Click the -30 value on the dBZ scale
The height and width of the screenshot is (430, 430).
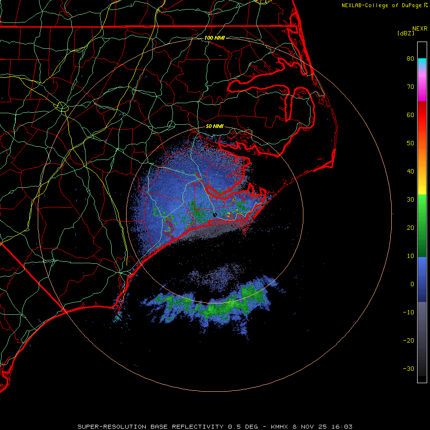408,369
